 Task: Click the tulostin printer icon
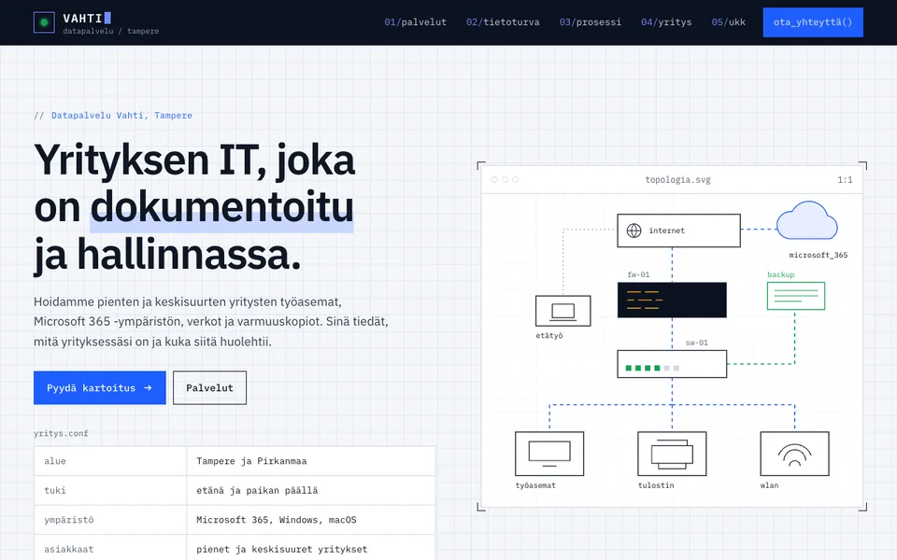point(672,454)
